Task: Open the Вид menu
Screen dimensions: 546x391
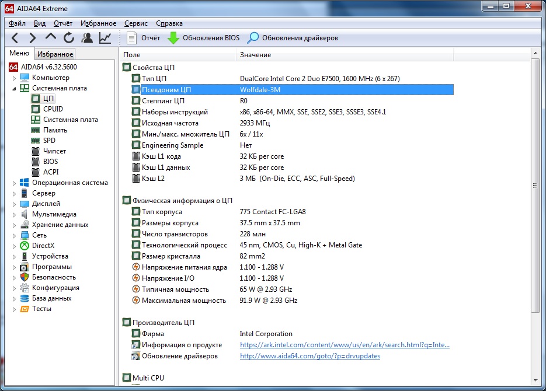Action: click(40, 23)
